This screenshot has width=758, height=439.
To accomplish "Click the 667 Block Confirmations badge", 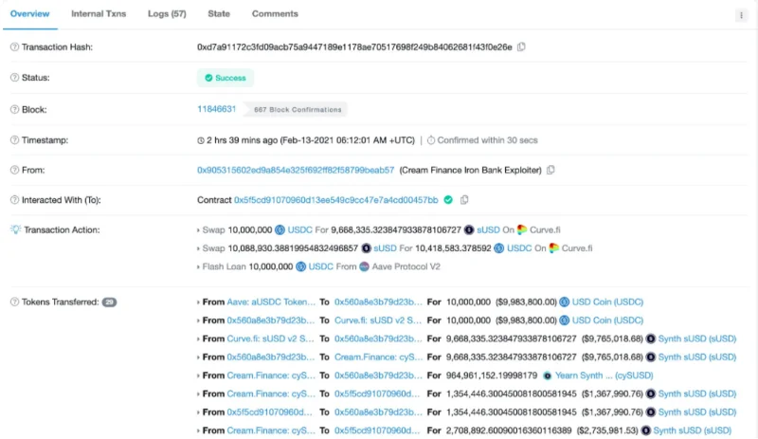I will coord(298,109).
